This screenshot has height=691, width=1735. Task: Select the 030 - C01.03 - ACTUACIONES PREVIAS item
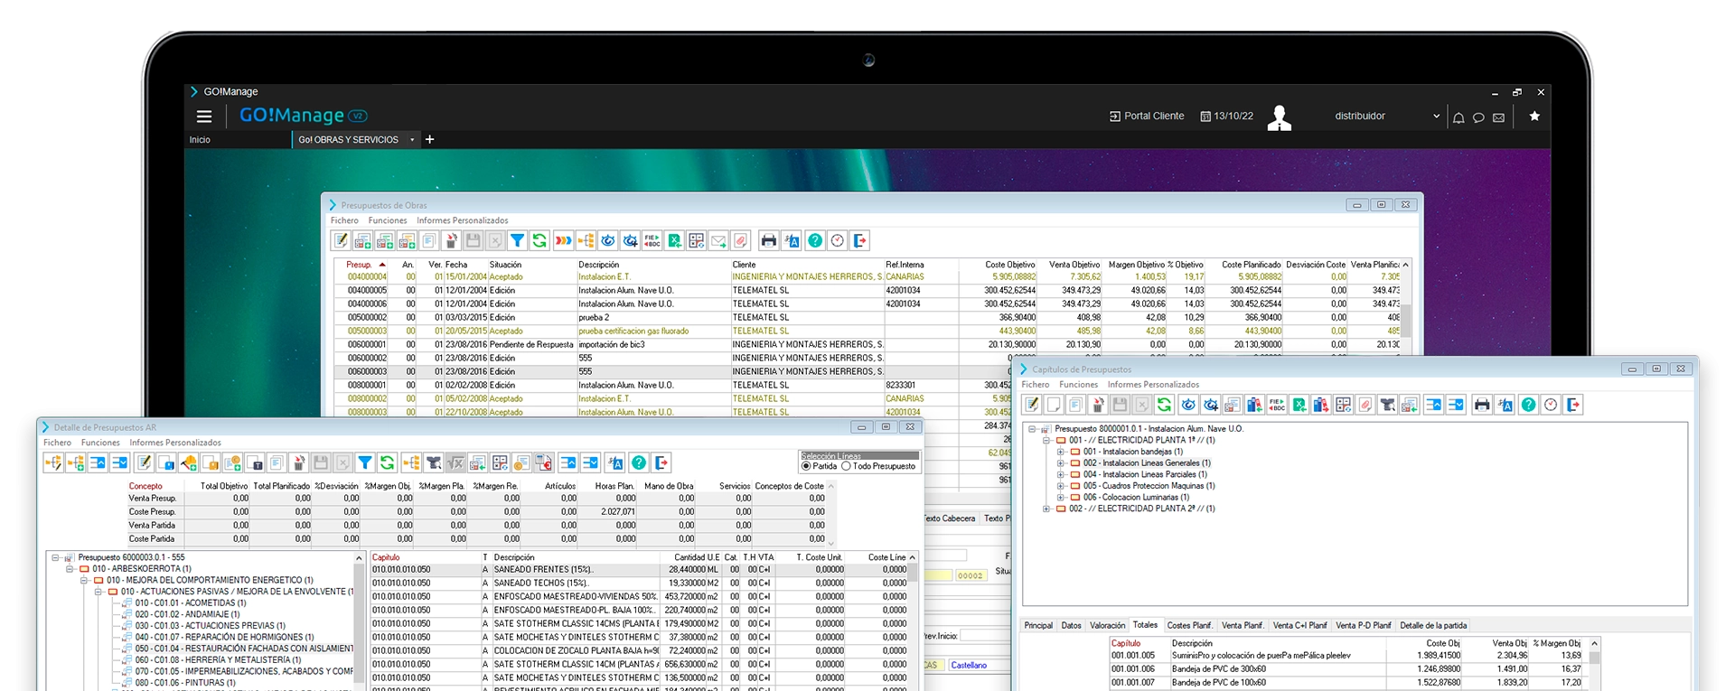click(x=210, y=626)
